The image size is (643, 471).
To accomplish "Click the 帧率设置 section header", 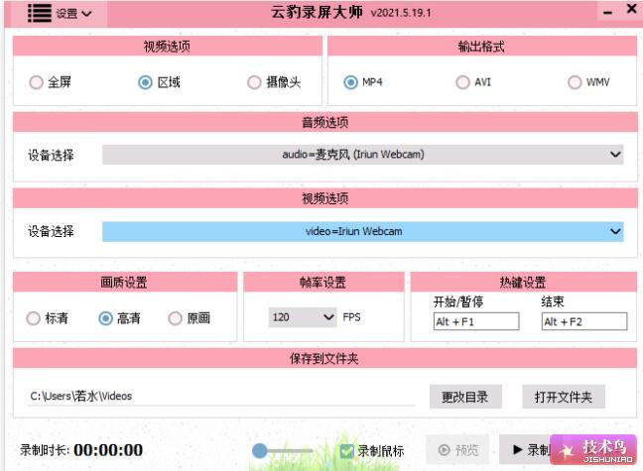I will click(323, 282).
